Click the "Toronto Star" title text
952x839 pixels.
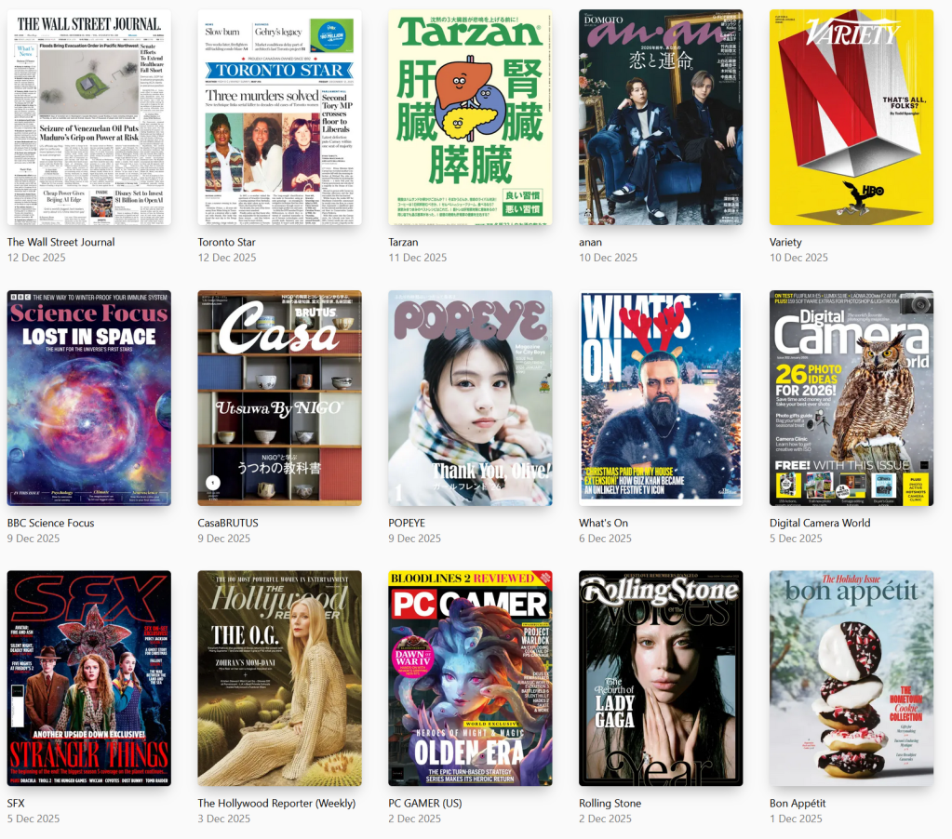(x=226, y=242)
